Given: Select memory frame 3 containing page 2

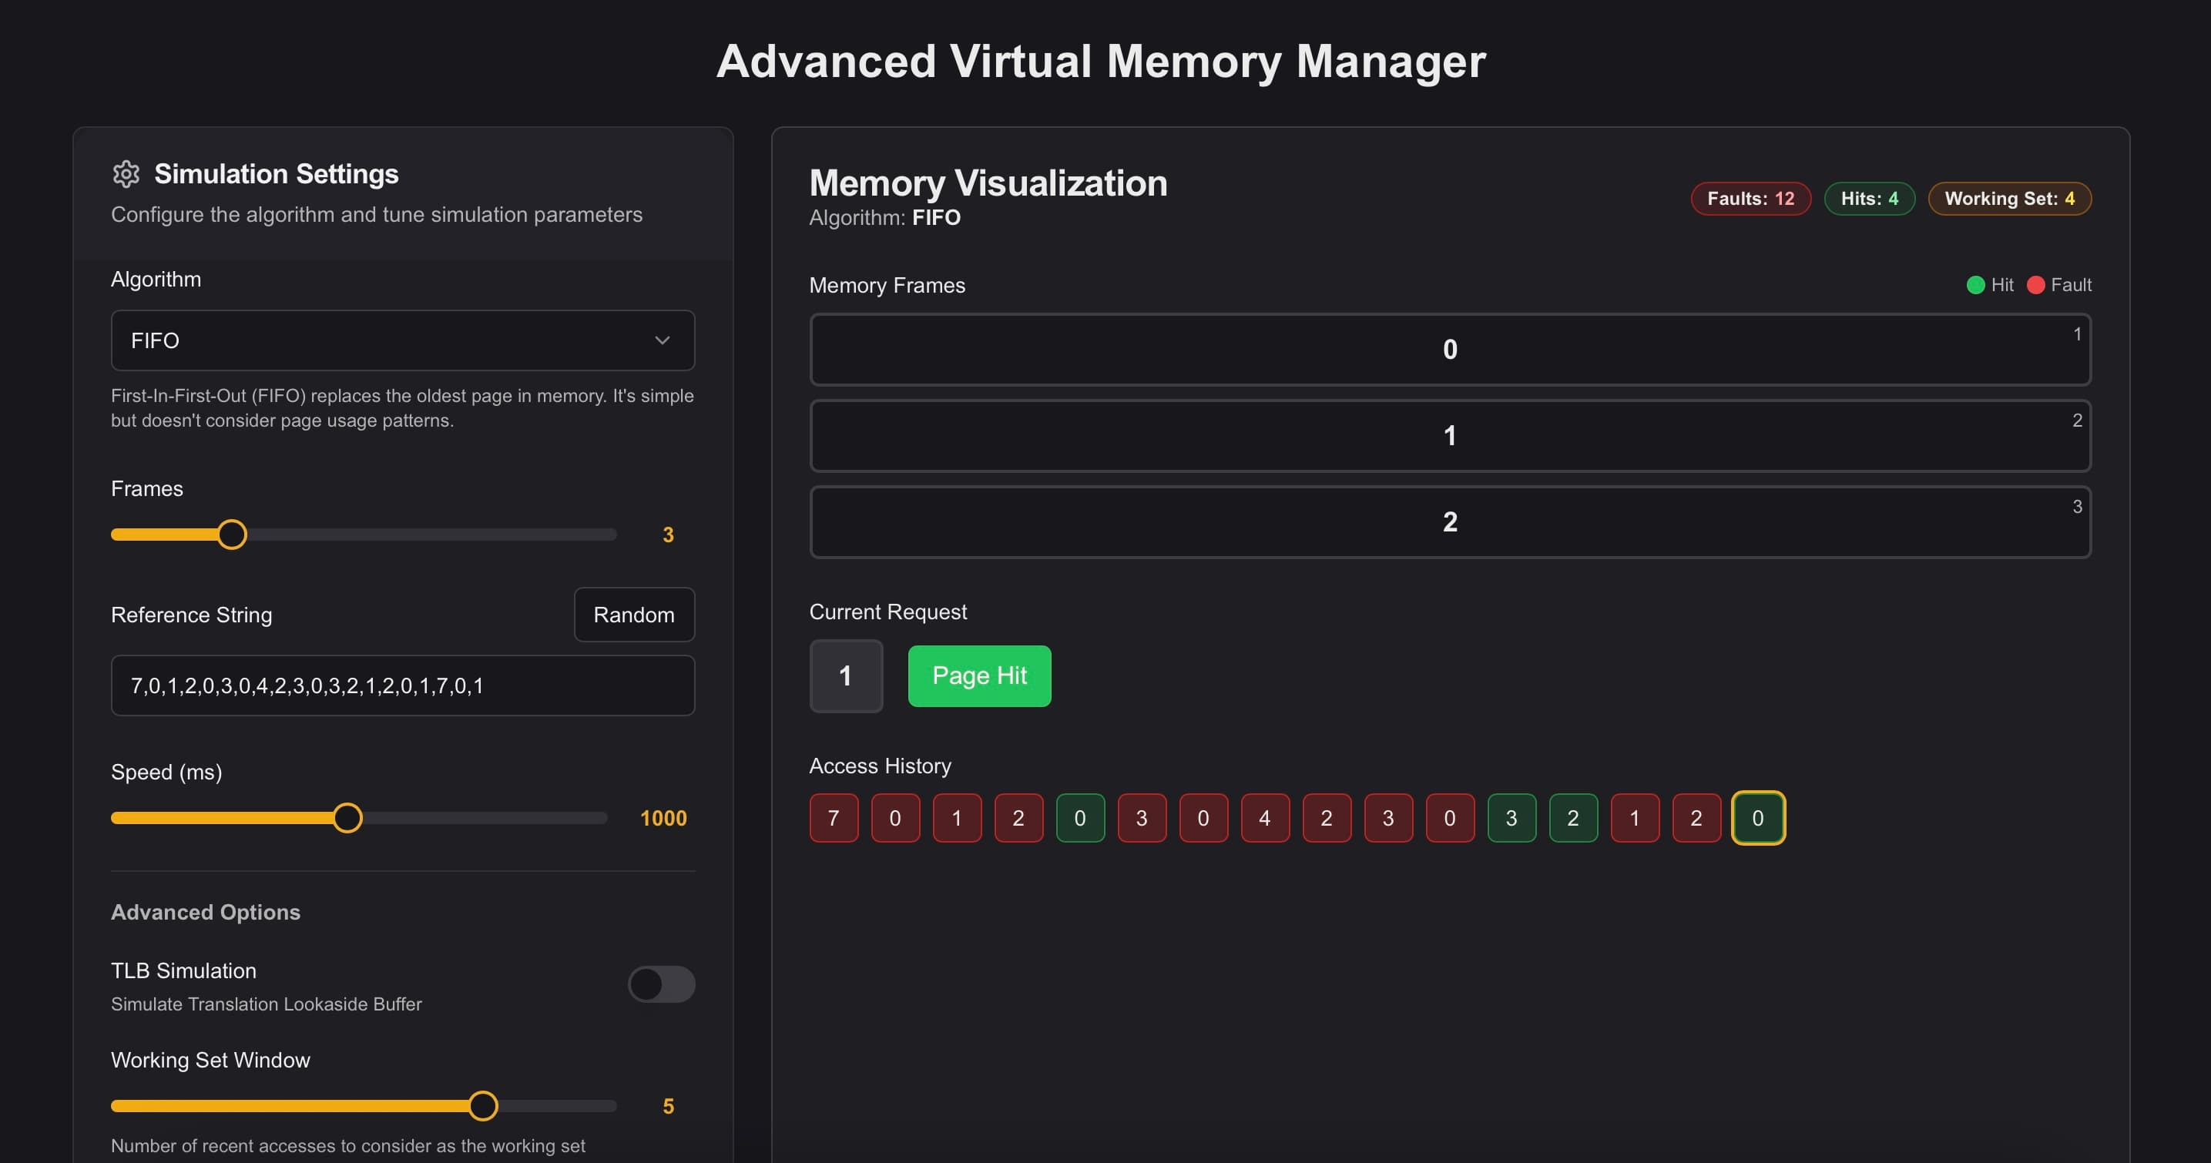Looking at the screenshot, I should [x=1450, y=522].
